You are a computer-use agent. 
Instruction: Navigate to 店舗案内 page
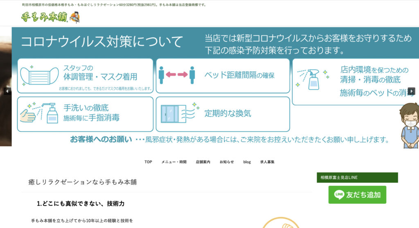pyautogui.click(x=203, y=162)
